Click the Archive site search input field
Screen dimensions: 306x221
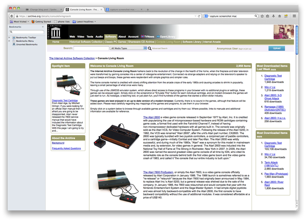pos(91,48)
